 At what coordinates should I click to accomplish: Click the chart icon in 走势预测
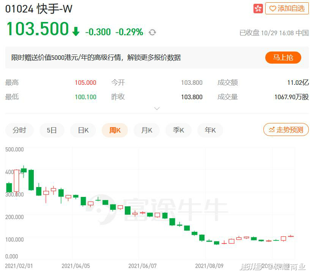[x=272, y=129]
